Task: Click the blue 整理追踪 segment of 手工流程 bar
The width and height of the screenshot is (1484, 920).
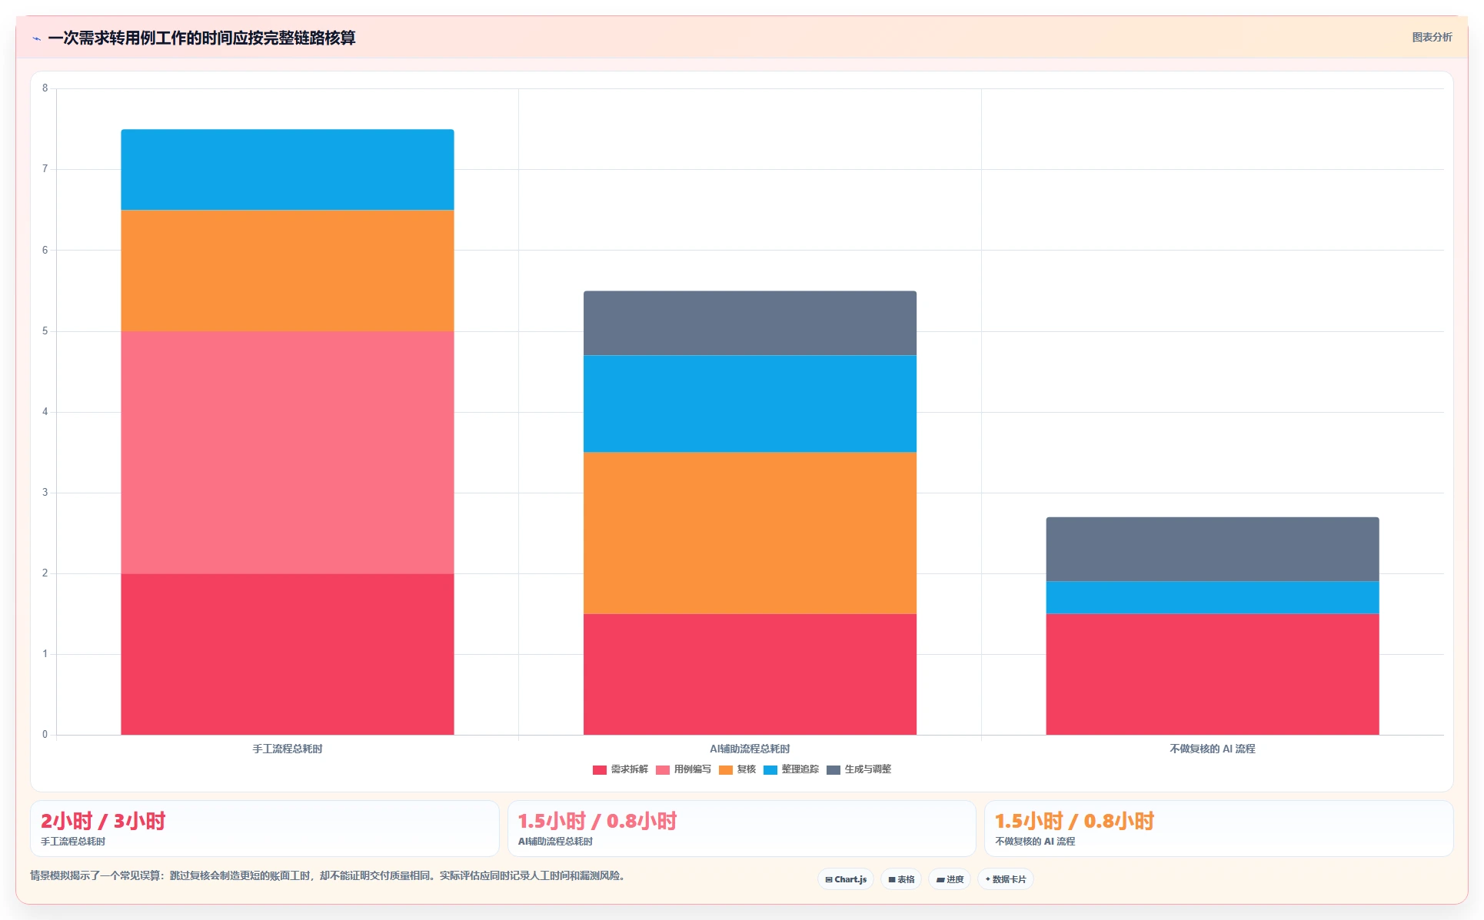Action: point(288,170)
